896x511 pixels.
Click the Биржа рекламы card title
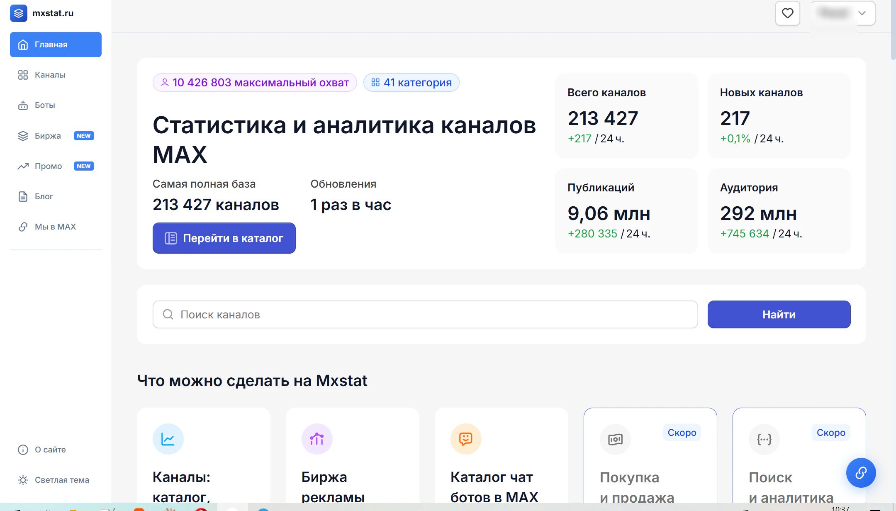click(333, 487)
